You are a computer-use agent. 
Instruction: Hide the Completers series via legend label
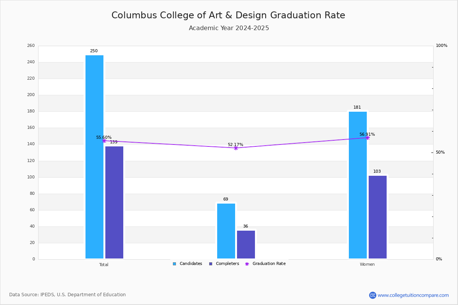(x=227, y=264)
